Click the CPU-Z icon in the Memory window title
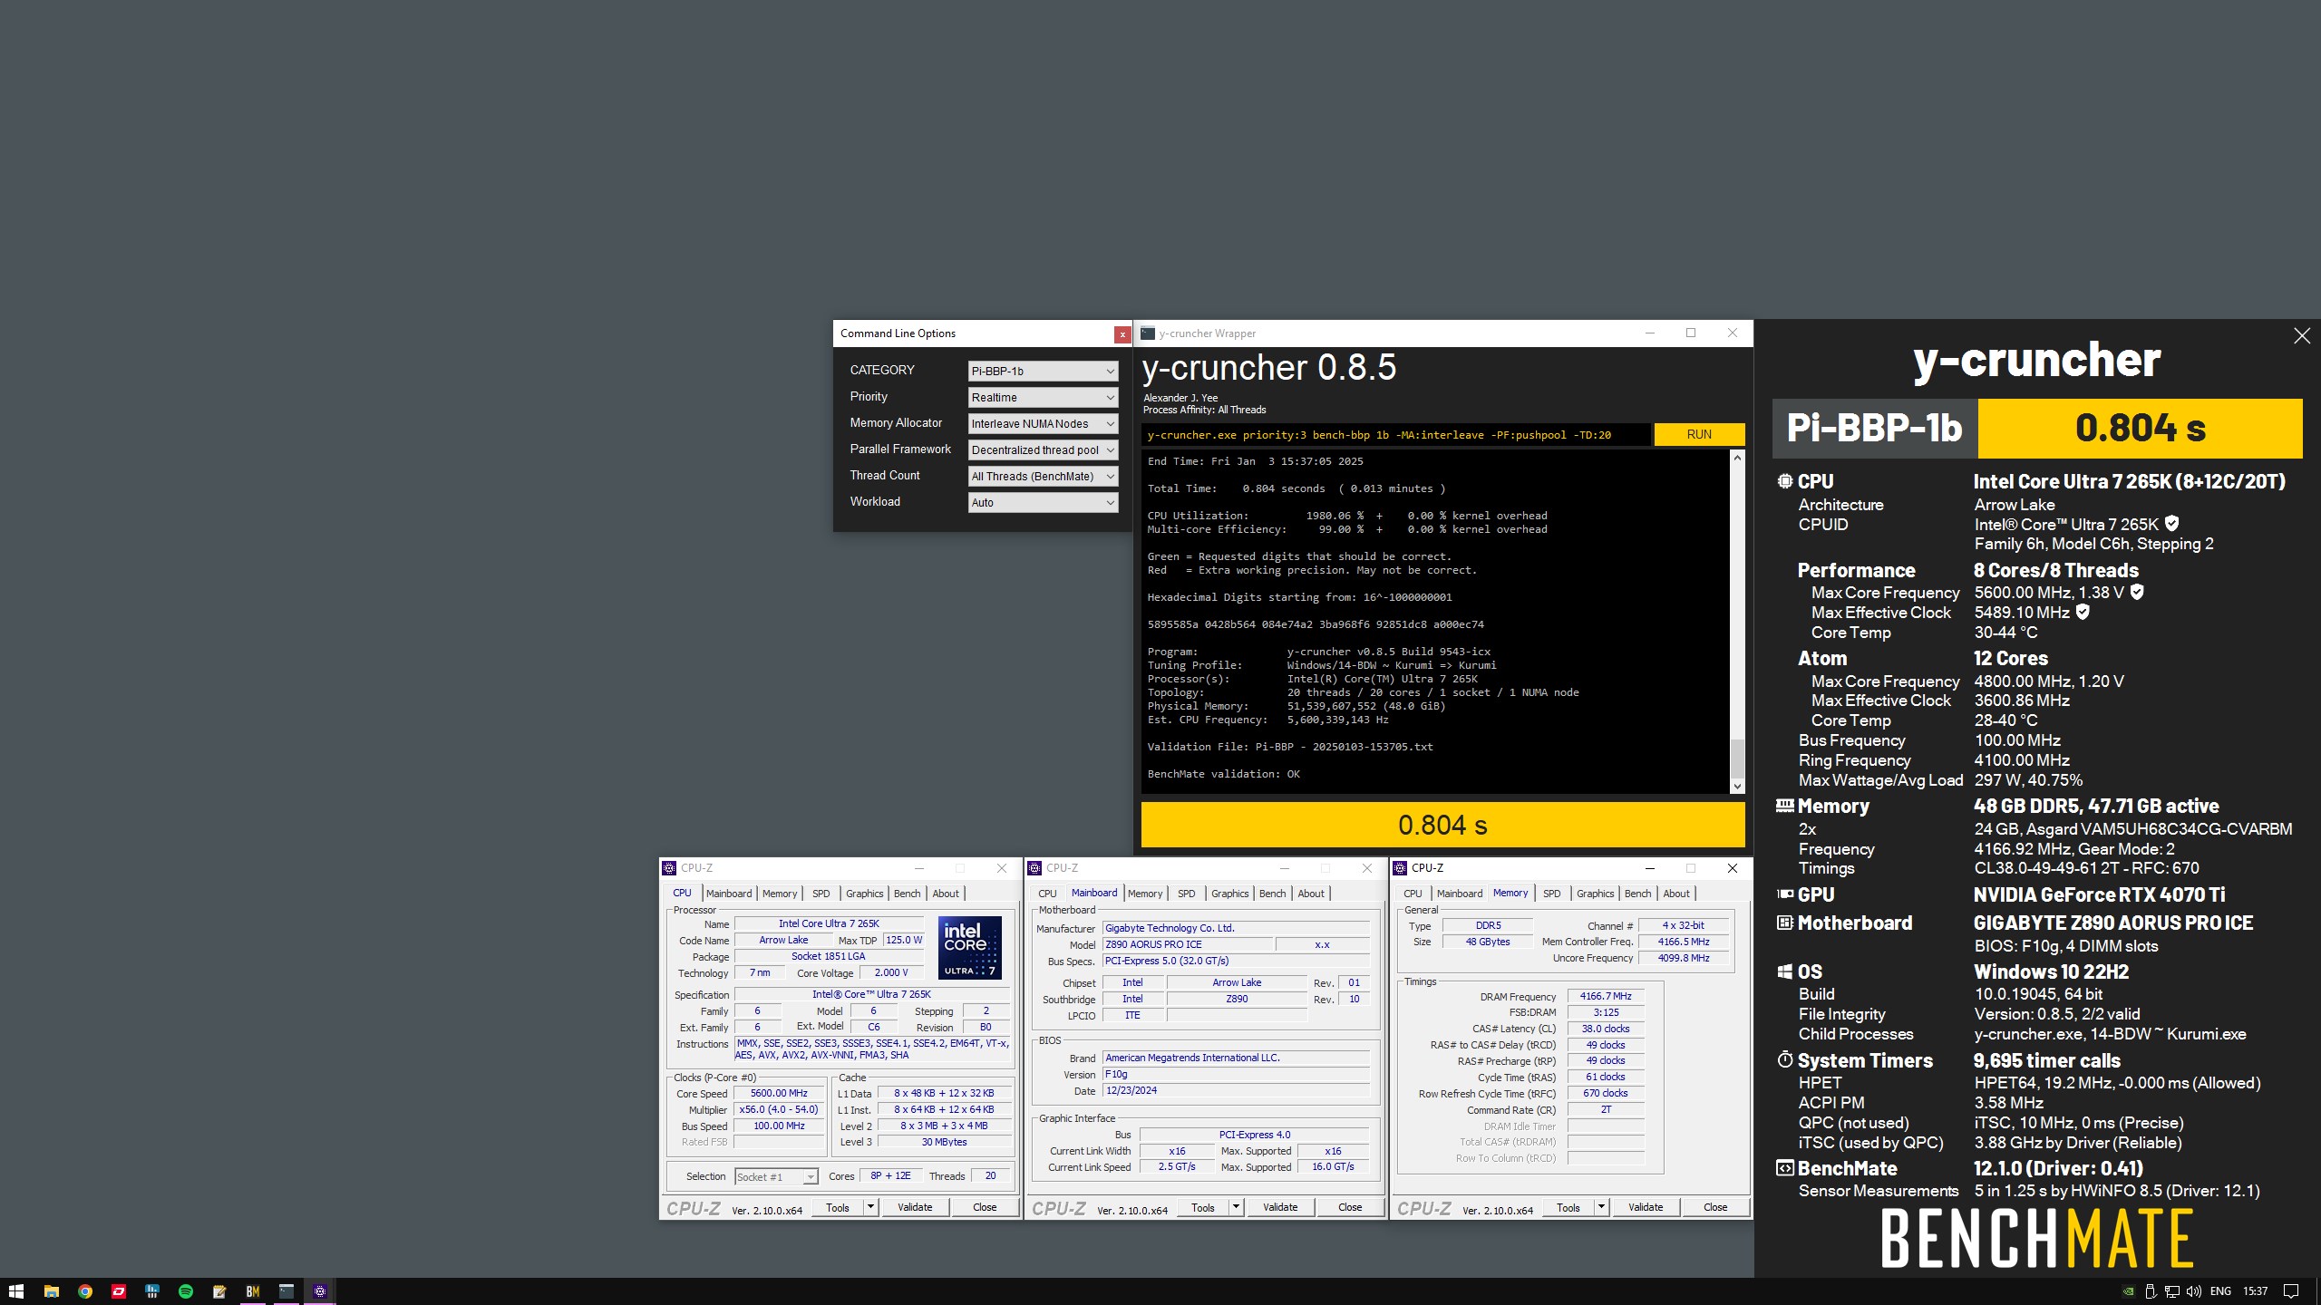The width and height of the screenshot is (2321, 1305). click(x=1400, y=868)
